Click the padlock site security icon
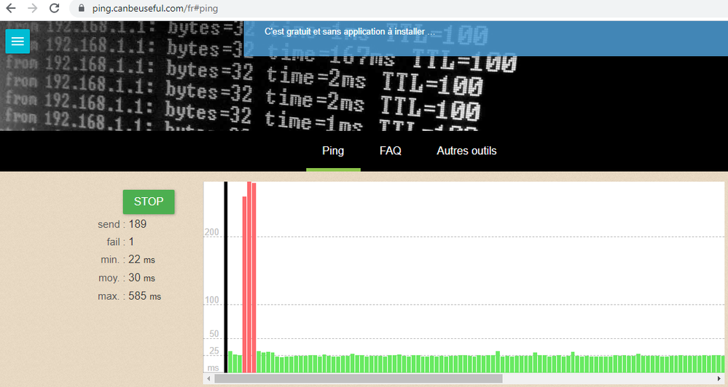 pyautogui.click(x=81, y=9)
